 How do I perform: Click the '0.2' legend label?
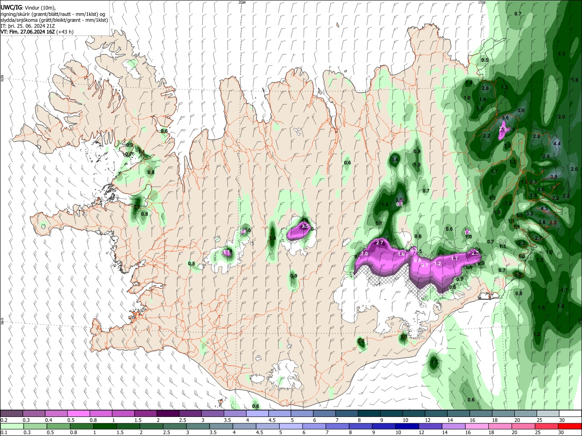coord(4,420)
